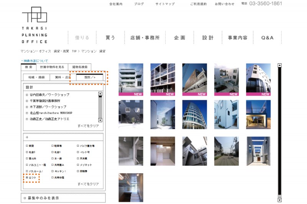Open the 計画中物件を見る tab

coord(52,67)
